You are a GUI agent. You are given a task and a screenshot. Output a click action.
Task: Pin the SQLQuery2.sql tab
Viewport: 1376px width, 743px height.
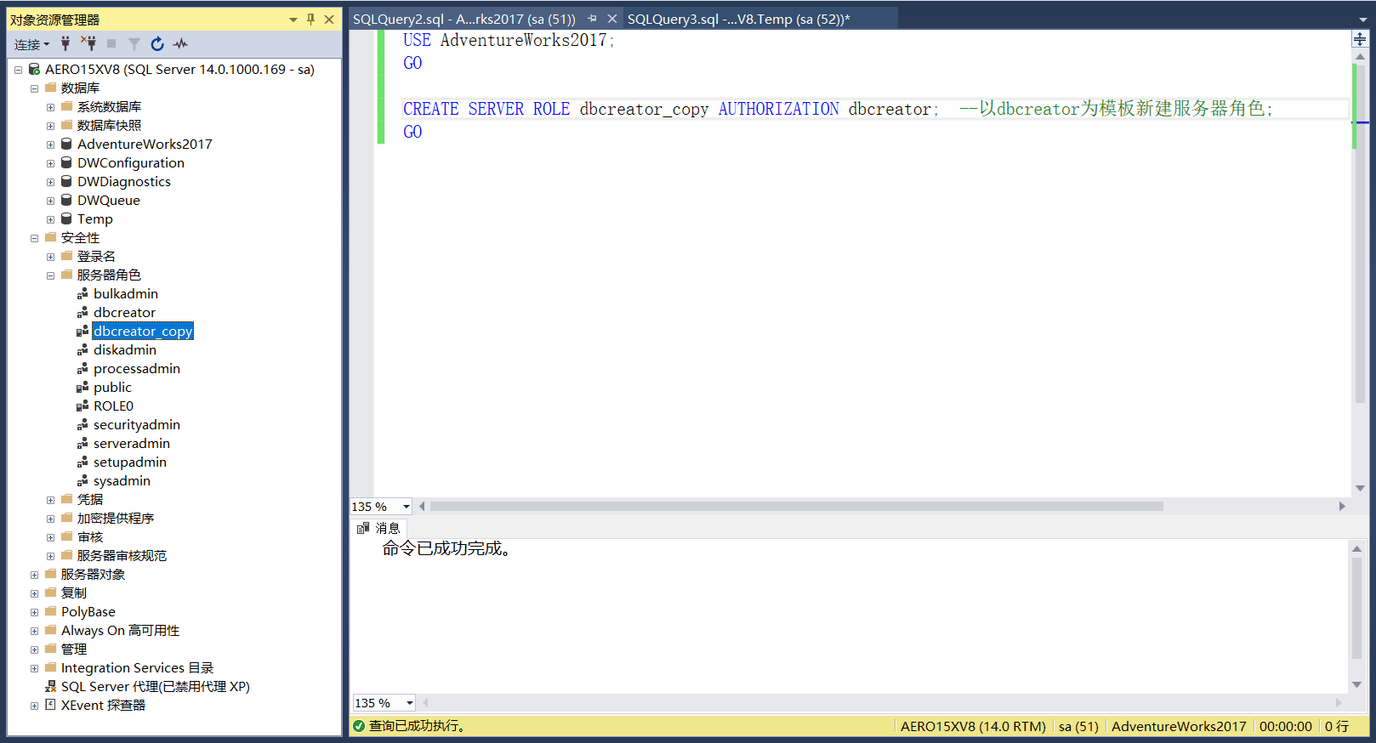[x=592, y=19]
